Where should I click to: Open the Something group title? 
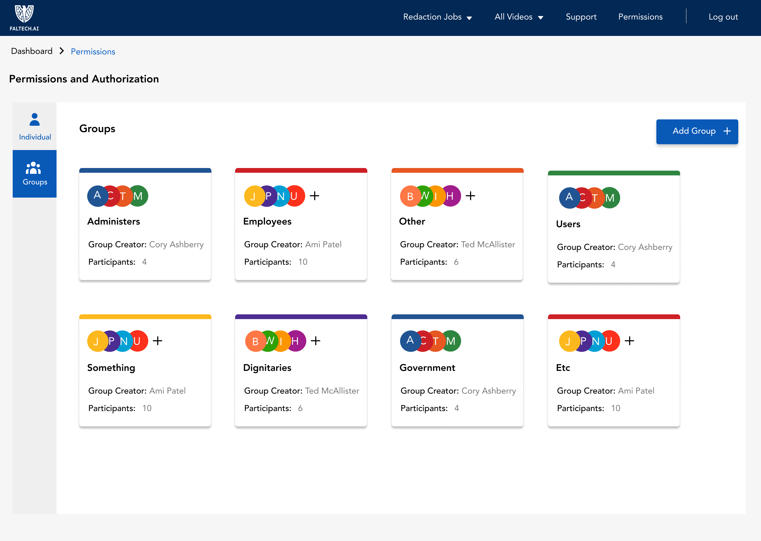pos(111,368)
